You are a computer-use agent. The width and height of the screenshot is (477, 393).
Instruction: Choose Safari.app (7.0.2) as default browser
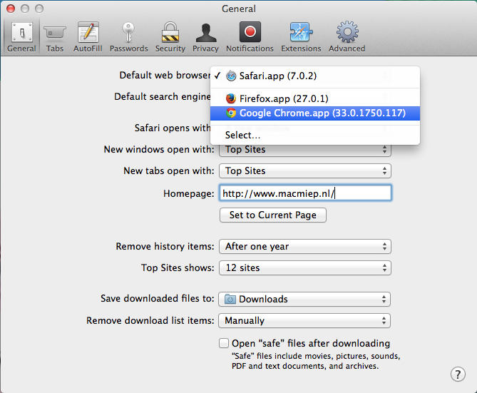(315, 76)
